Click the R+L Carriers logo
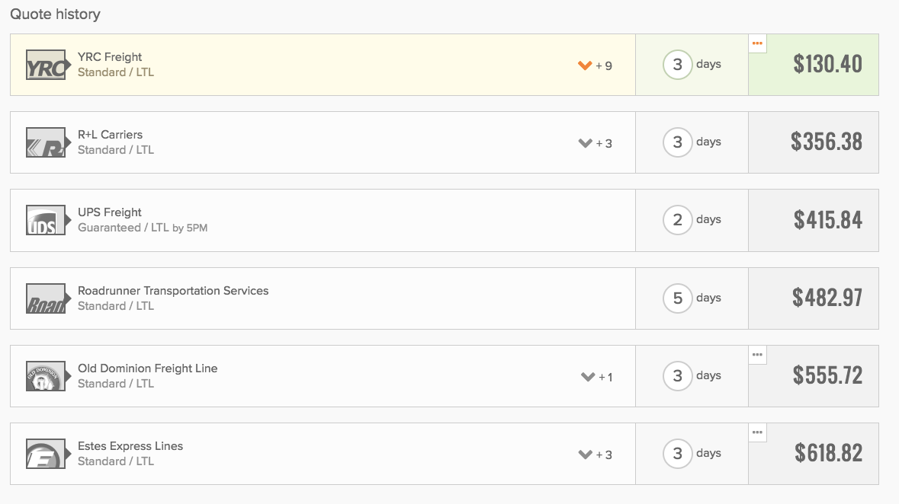Viewport: 899px width, 504px height. [x=48, y=142]
